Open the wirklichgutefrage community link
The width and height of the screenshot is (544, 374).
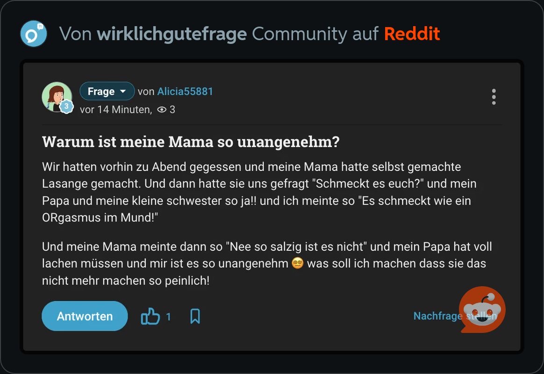[172, 34]
